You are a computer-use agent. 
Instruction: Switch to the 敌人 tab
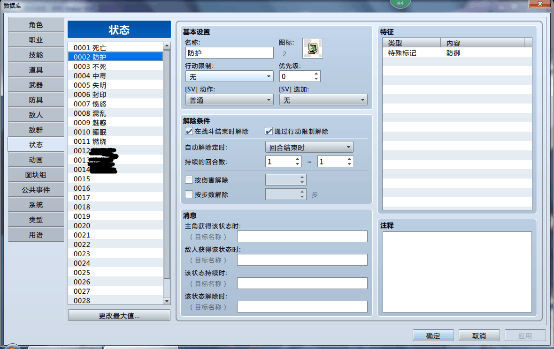[36, 115]
